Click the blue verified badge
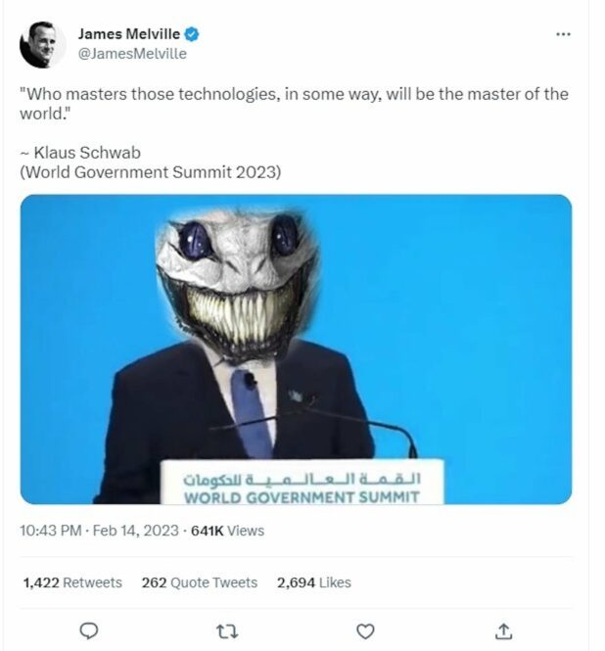The width and height of the screenshot is (605, 651). point(193,34)
